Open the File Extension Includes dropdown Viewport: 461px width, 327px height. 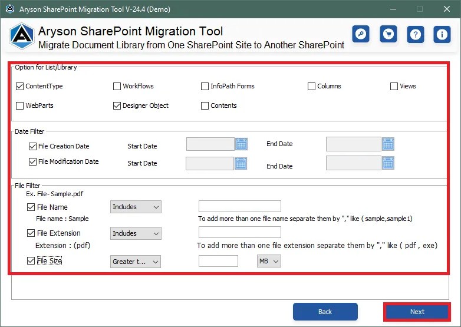click(x=136, y=233)
